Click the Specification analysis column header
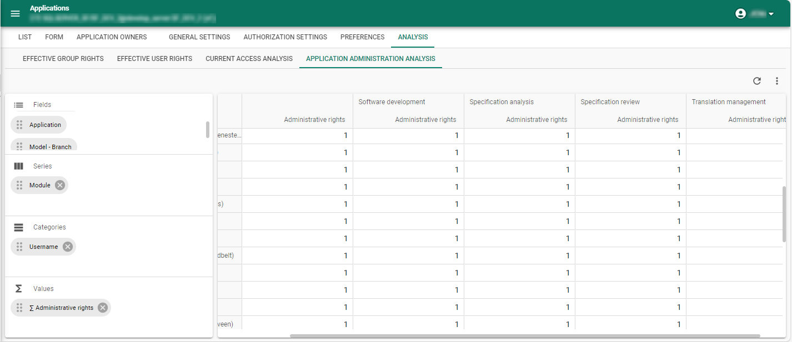 [502, 102]
